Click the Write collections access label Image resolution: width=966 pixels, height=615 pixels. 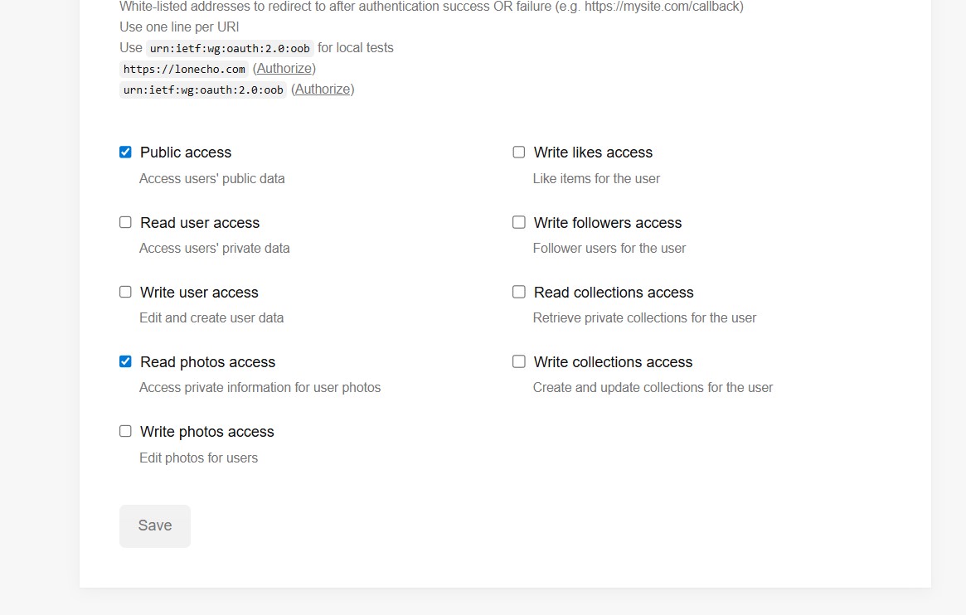[x=613, y=362]
